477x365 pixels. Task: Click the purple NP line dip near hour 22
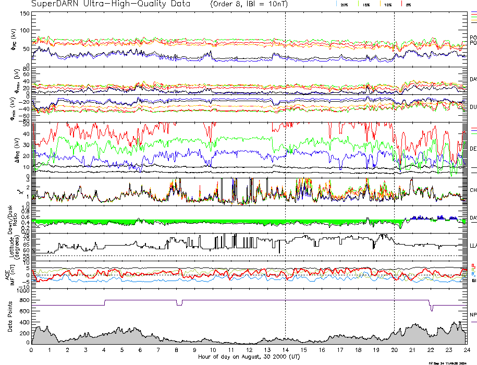(431, 306)
